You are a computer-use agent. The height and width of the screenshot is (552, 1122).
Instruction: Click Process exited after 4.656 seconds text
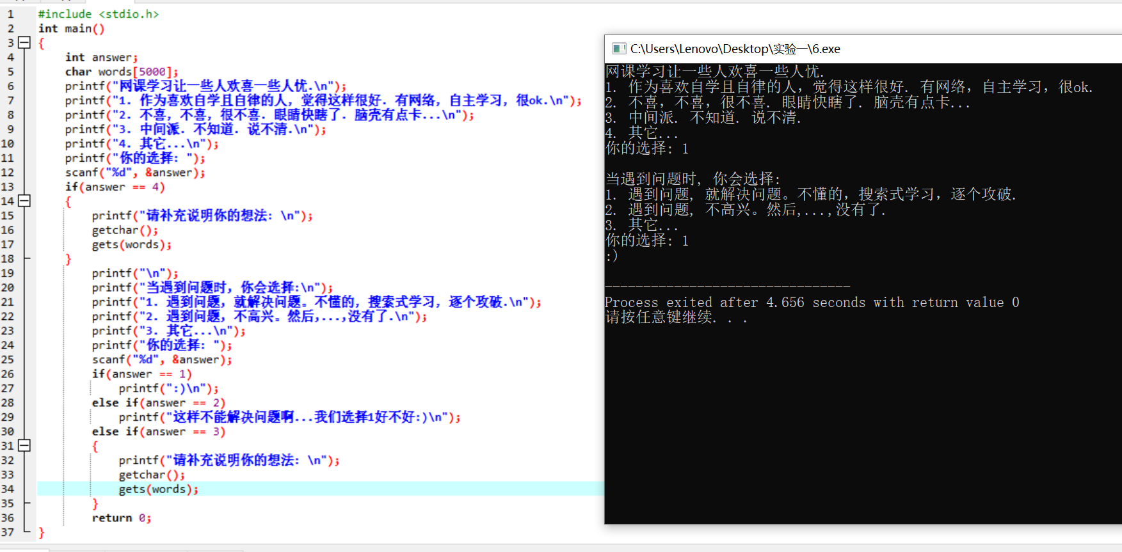pos(812,302)
